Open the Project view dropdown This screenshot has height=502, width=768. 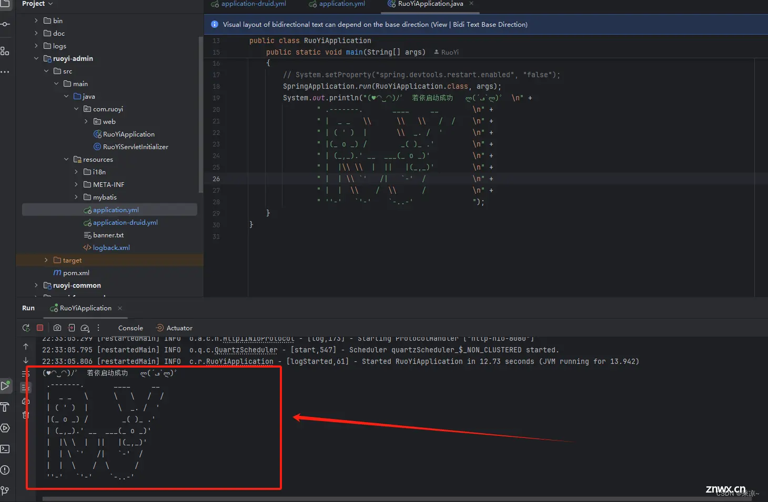tap(37, 4)
